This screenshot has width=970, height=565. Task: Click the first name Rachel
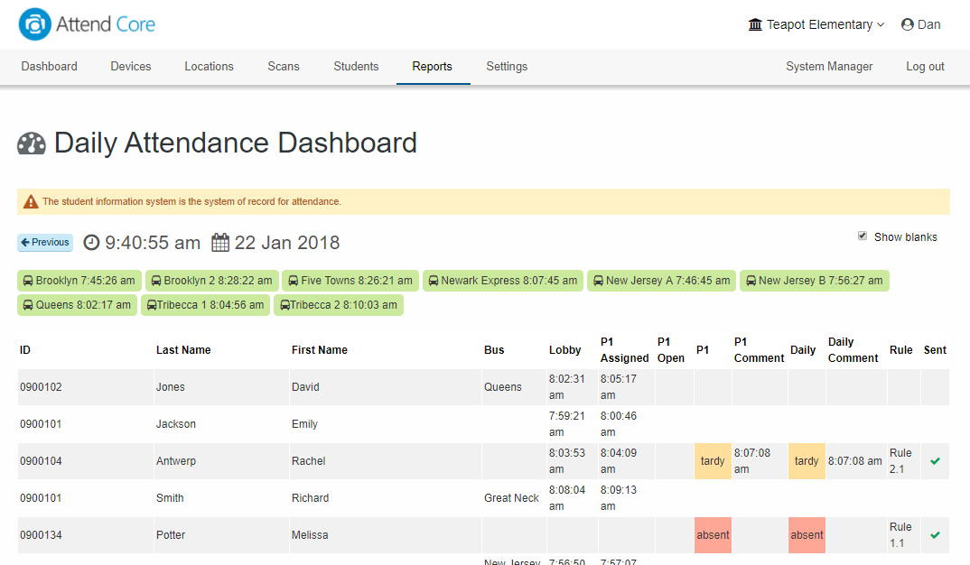pos(309,461)
